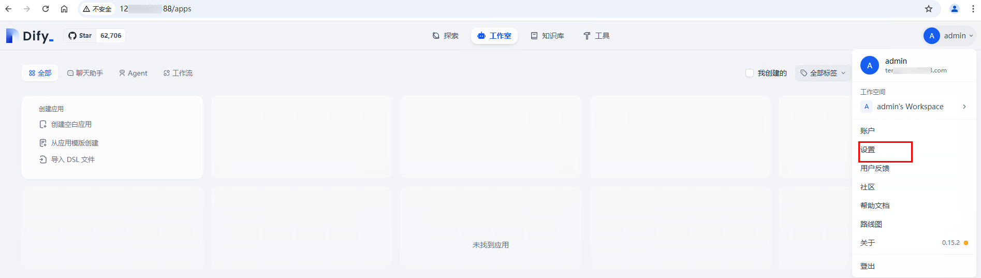This screenshot has height=278, width=981.
Task: Open 设置 from the user menu
Action: [x=914, y=150]
